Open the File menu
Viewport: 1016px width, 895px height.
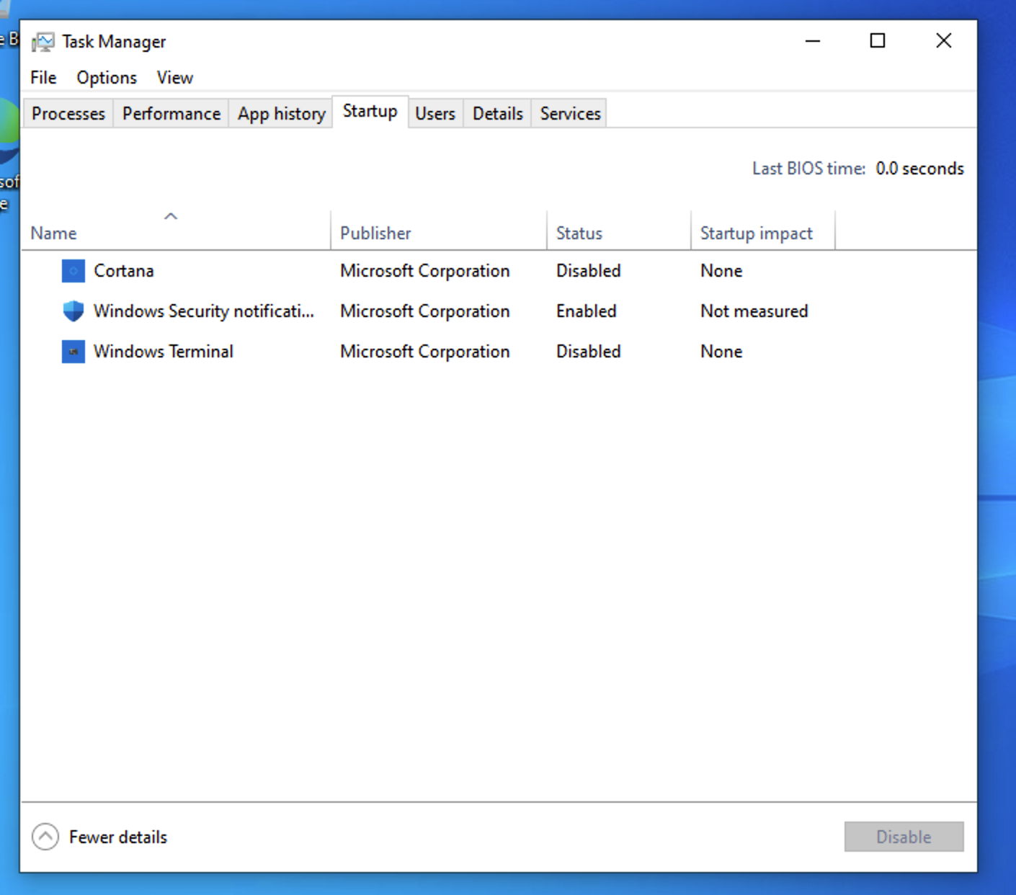click(43, 77)
